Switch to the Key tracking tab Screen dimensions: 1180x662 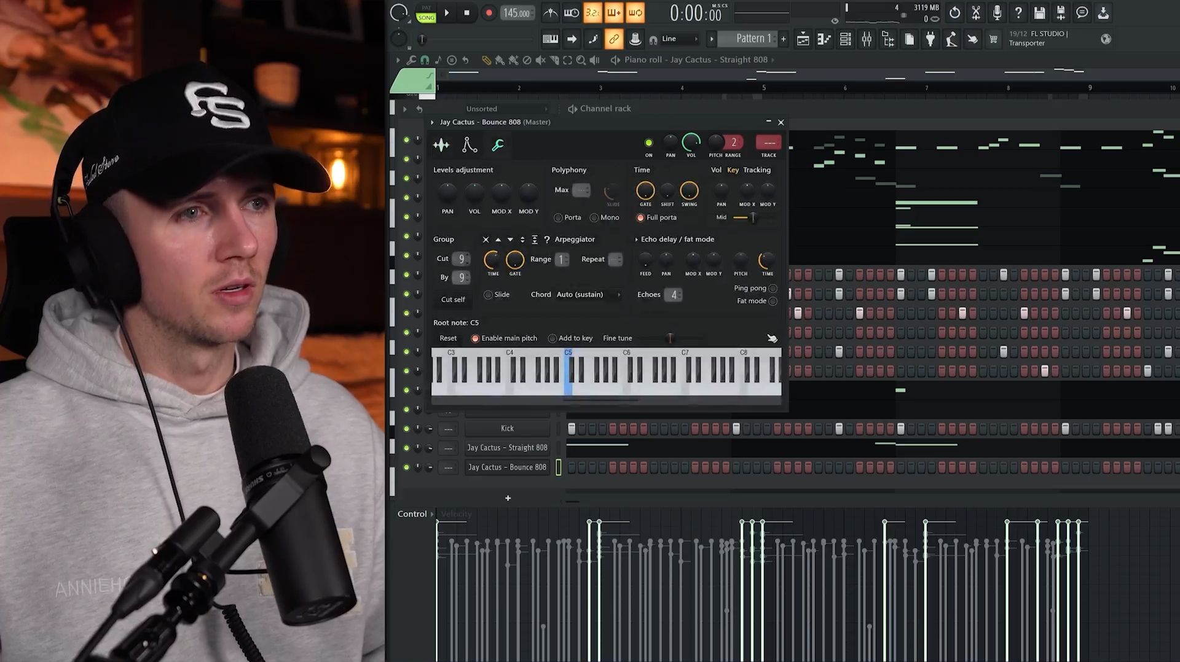tap(733, 170)
